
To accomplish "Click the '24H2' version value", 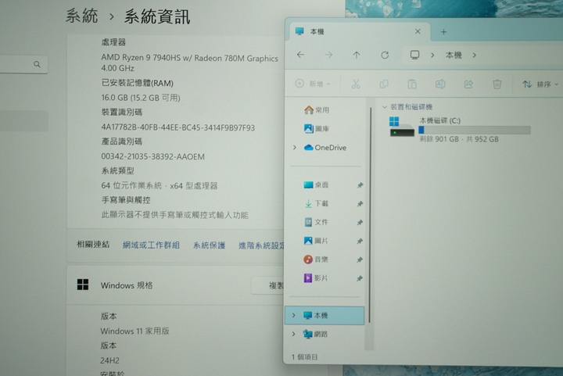I will 109,360.
